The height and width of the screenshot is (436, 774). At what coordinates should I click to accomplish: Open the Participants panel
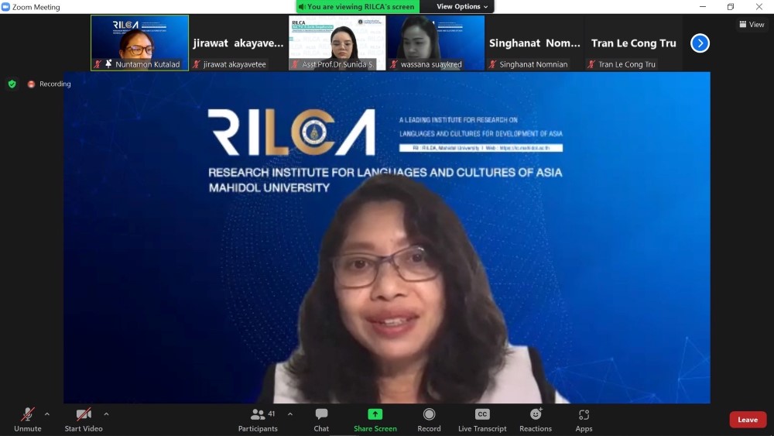tap(259, 420)
